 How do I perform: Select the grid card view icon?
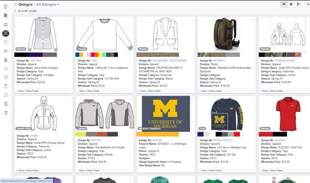284,4
